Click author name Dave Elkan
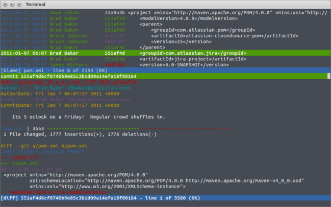Image resolution: width=331 pixels, height=207 pixels. pos(64,12)
